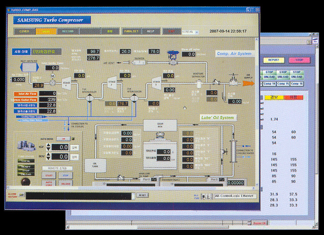Viewport: 324px width, 235px height.
Task: Open the AB ControlLogix Ethernet PLC type dropdown
Action: [x=236, y=196]
